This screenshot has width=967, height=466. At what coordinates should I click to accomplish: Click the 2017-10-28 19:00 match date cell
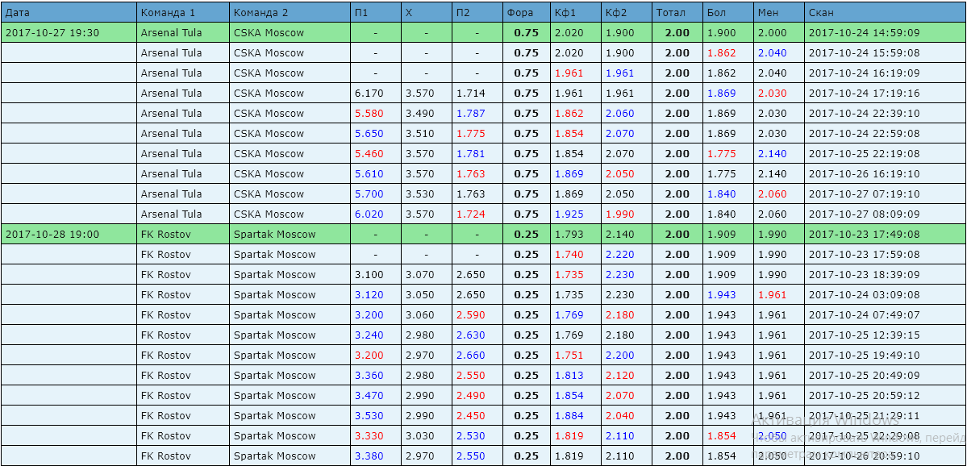coord(52,235)
